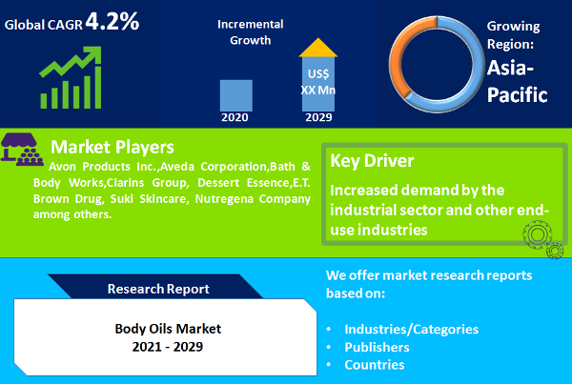The image size is (572, 384).
Task: Click the Market Players heading
Action: [112, 147]
